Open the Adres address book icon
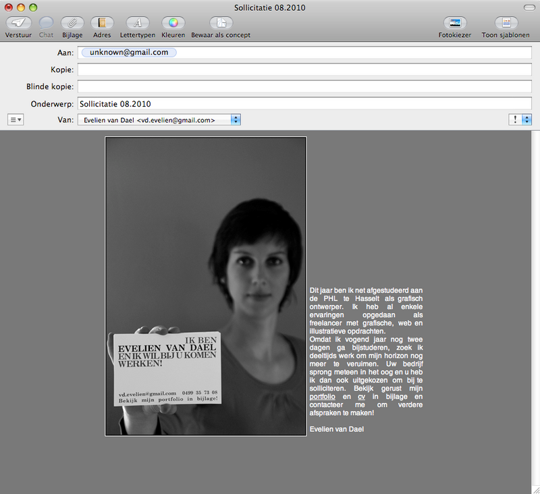The width and height of the screenshot is (540, 494). [102, 23]
